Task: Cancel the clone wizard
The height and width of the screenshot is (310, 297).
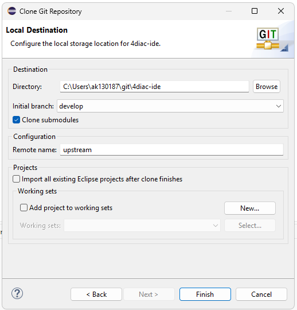Action: pos(261,294)
